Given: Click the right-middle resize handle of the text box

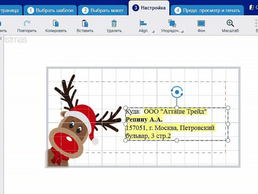Looking at the screenshot, I should coord(228,124).
